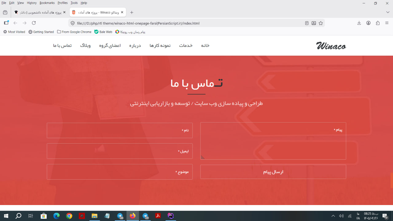
Task: Open the Windows notification center
Action: (385, 216)
